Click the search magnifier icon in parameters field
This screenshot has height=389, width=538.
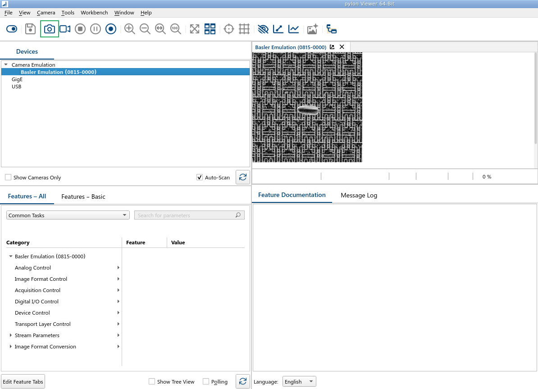tap(238, 215)
